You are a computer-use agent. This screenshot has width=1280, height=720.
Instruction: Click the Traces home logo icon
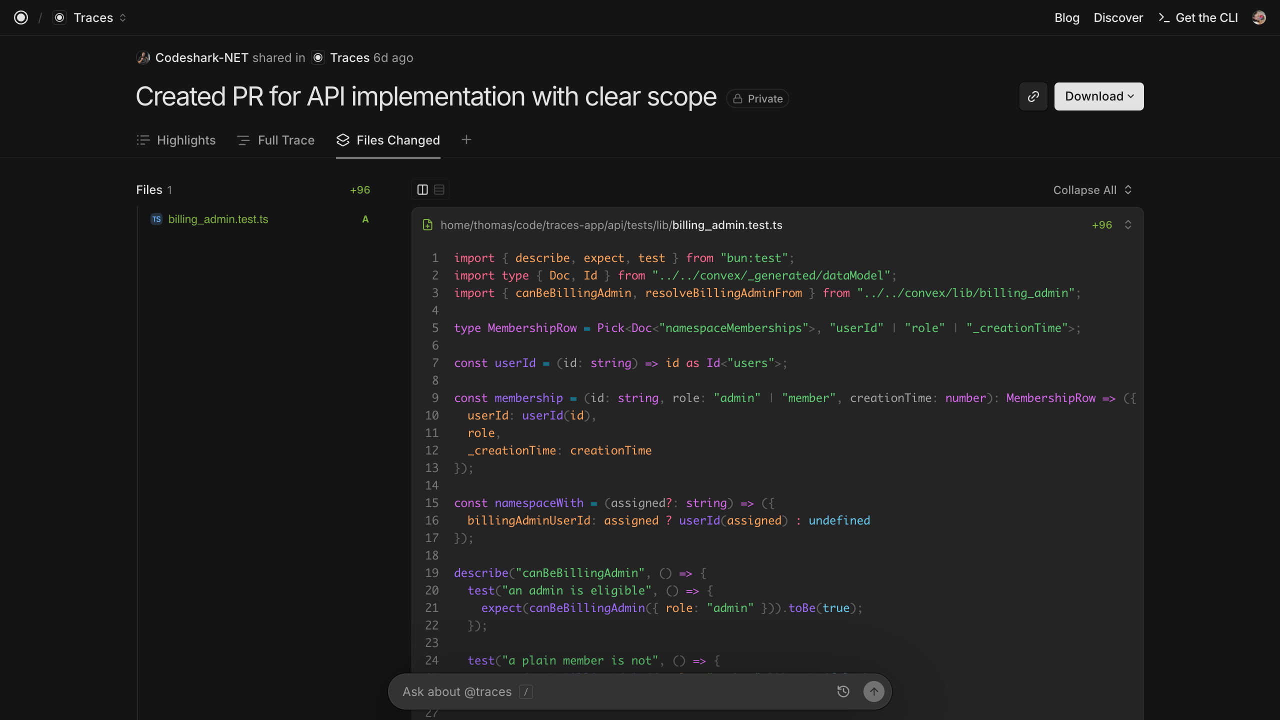tap(21, 17)
